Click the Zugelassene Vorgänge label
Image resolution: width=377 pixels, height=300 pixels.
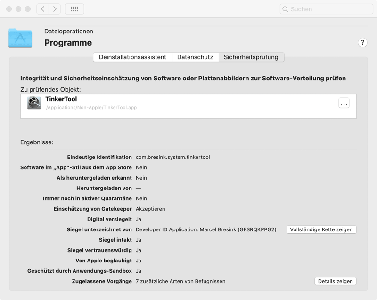(102, 281)
